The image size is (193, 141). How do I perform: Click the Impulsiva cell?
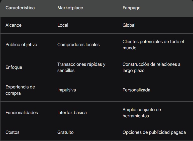67,90
